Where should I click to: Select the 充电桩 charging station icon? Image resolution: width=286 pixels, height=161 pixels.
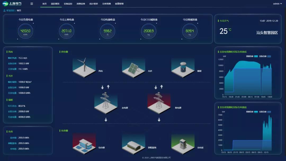183,144
